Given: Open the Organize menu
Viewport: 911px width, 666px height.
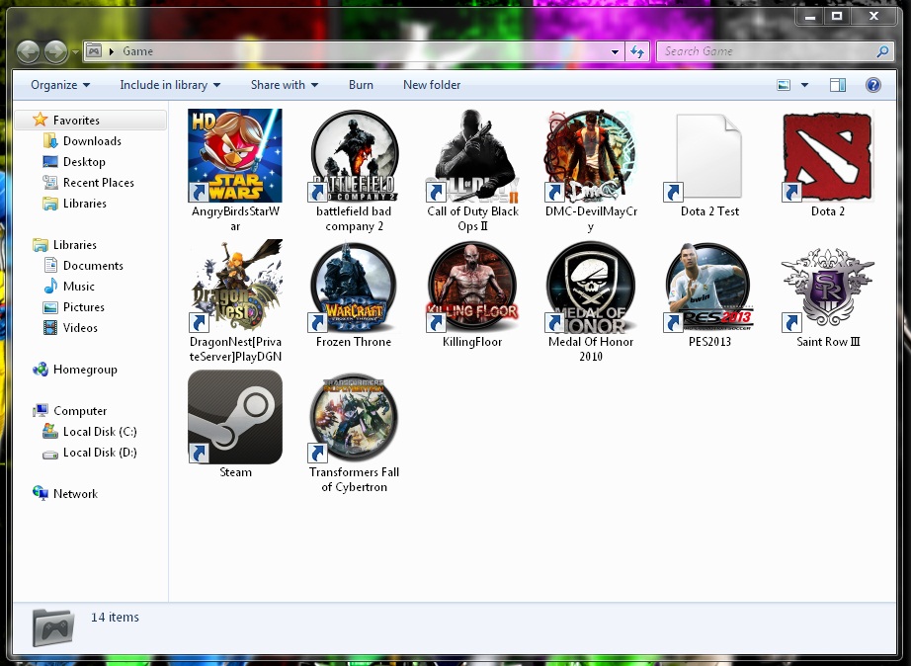Looking at the screenshot, I should coord(60,85).
